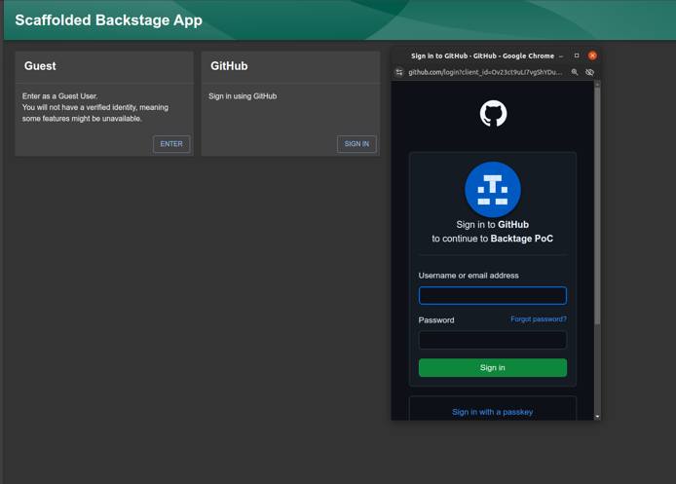Viewport: 676px width, 484px height.
Task: Maximize the GitHub sign-in popup window
Action: point(577,56)
